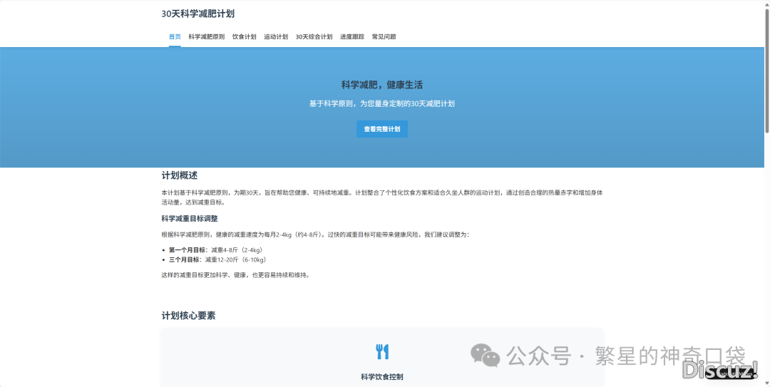Click the fork and knife diet icon
The height and width of the screenshot is (387, 770).
(x=382, y=351)
